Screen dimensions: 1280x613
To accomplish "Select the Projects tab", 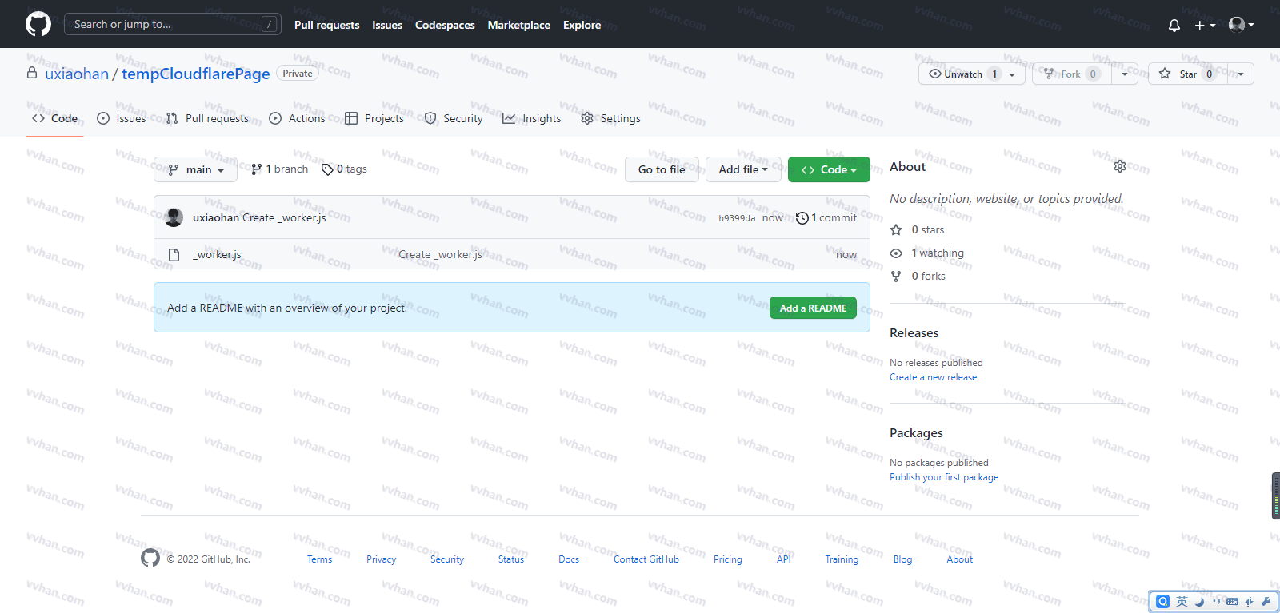I will [374, 118].
